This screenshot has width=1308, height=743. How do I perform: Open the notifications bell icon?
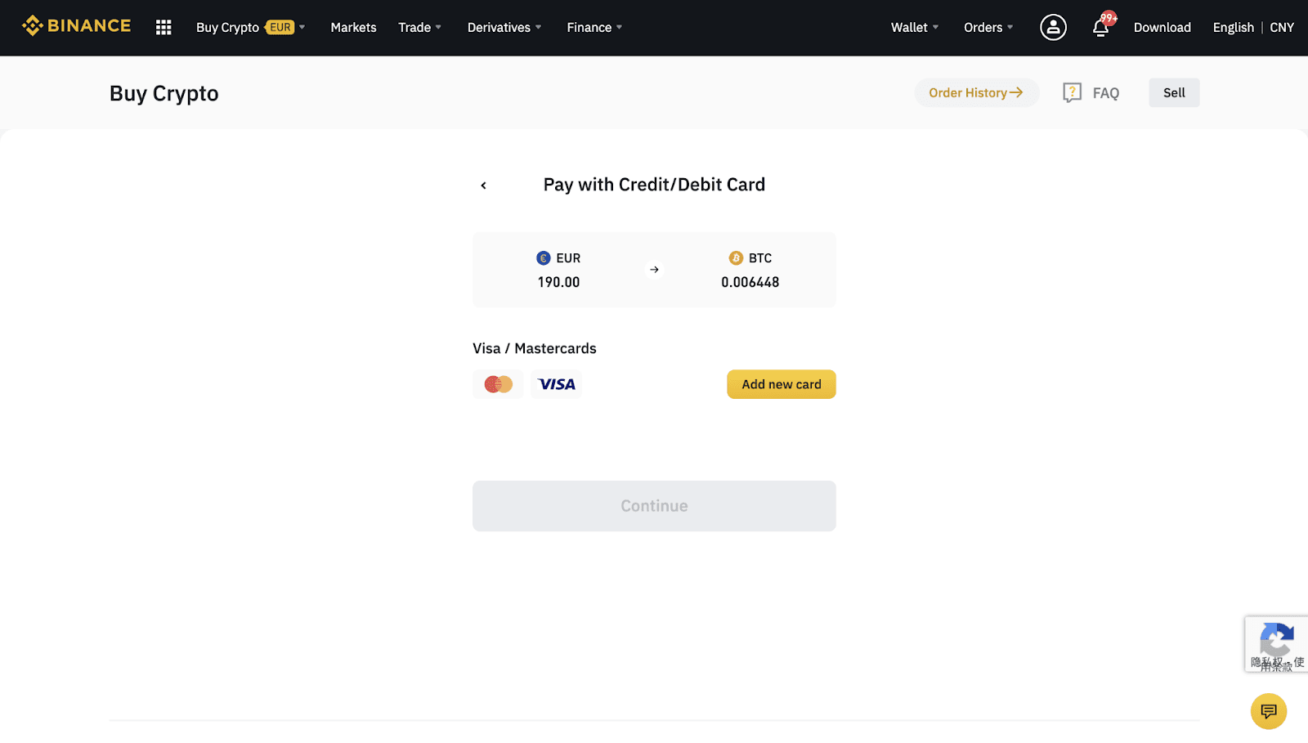tap(1100, 28)
